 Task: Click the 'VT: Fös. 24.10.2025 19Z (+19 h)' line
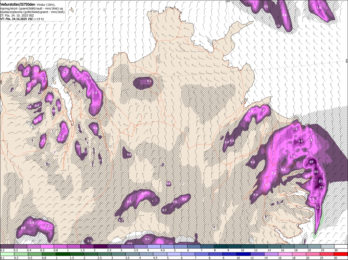tap(22, 19)
